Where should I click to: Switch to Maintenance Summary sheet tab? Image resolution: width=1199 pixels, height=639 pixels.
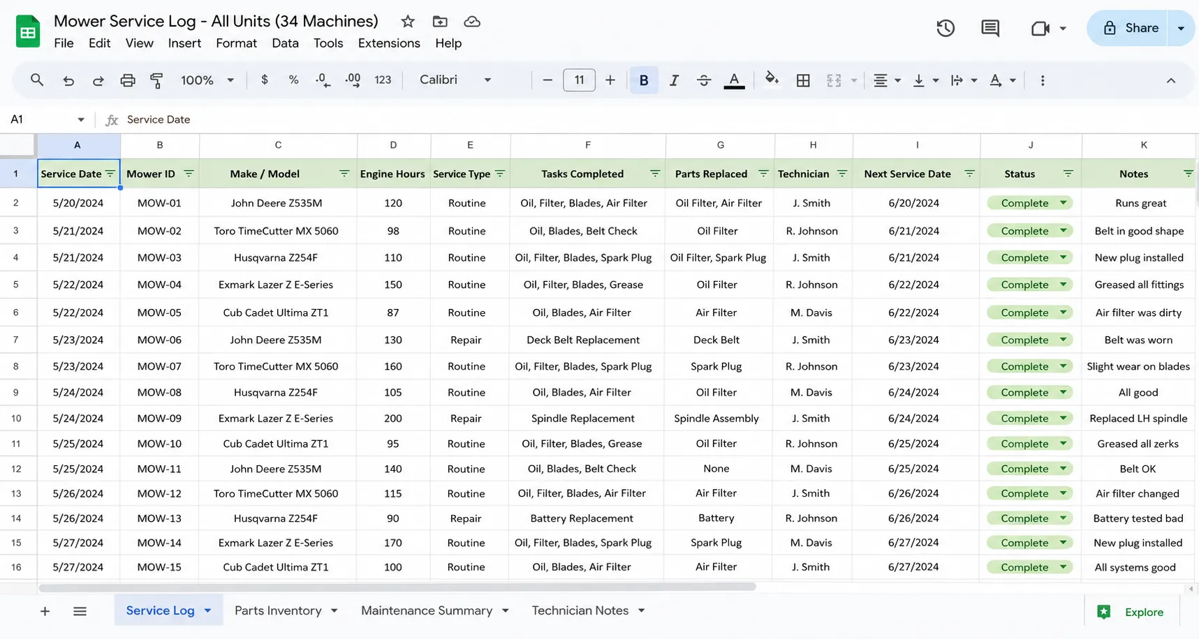(x=427, y=610)
